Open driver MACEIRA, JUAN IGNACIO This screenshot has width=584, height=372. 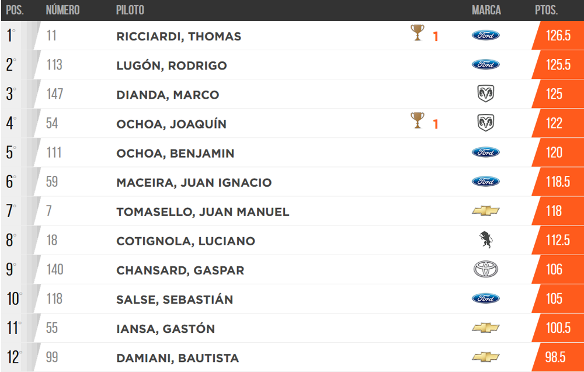[194, 183]
